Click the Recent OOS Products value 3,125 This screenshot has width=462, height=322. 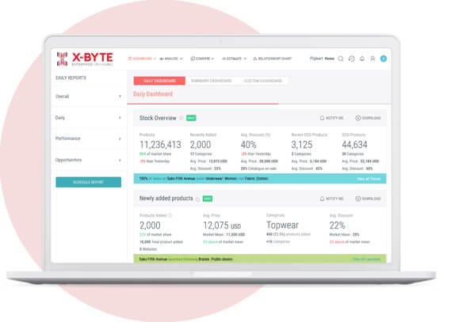(x=302, y=145)
